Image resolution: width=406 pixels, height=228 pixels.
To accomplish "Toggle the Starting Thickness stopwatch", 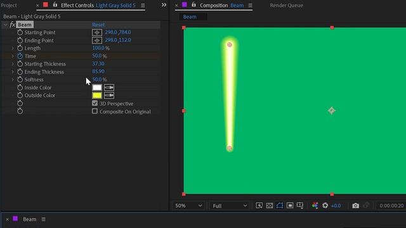I will [x=20, y=64].
